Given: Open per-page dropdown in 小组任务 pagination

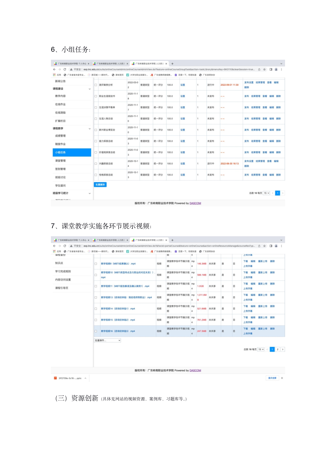Looking at the screenshot, I should click(266, 193).
